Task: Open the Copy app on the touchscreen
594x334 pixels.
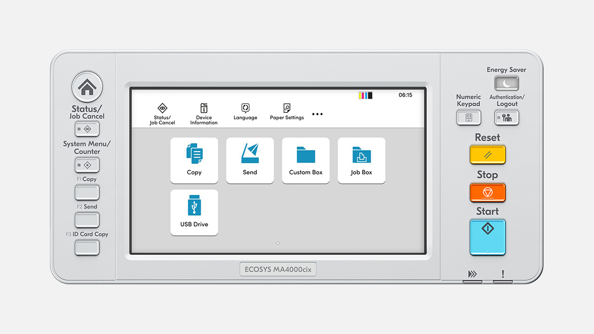Action: (194, 160)
